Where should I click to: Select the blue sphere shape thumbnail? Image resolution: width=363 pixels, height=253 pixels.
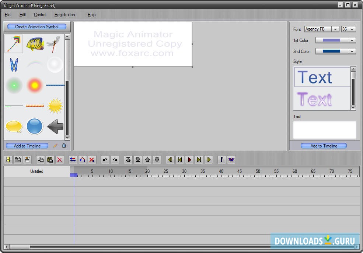coord(35,126)
